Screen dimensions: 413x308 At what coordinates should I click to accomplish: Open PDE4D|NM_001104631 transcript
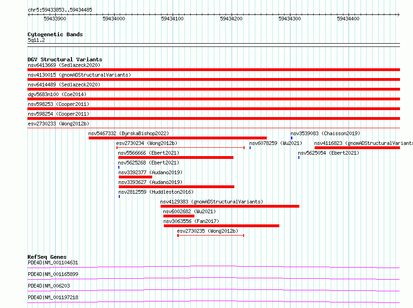tap(53, 262)
